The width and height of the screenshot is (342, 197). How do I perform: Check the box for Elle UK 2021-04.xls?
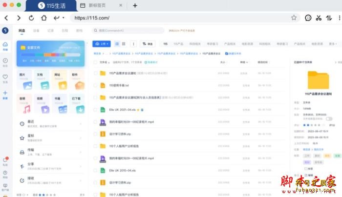pos(95,110)
